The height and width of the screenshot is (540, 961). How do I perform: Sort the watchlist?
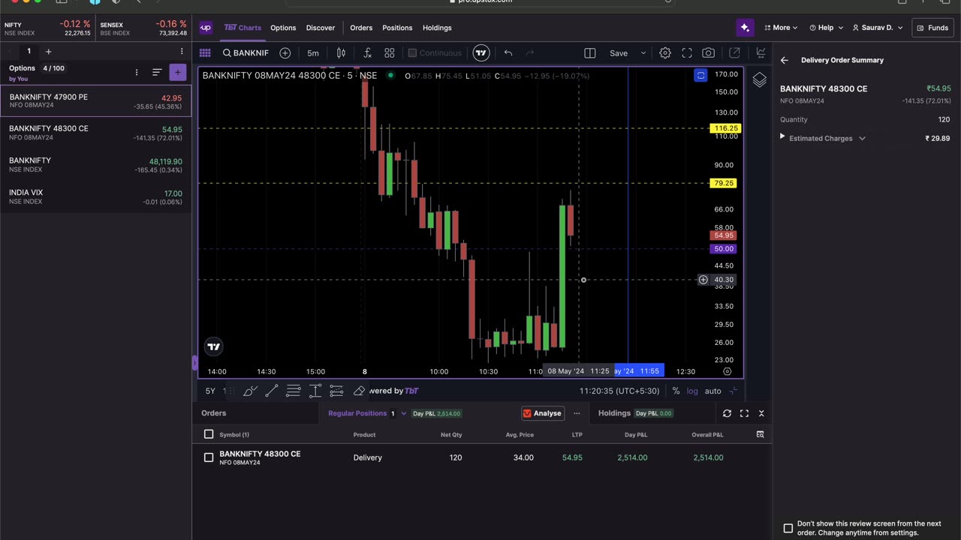pyautogui.click(x=157, y=73)
